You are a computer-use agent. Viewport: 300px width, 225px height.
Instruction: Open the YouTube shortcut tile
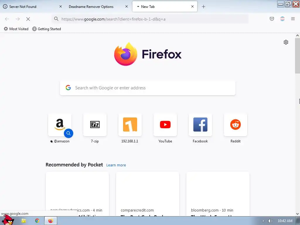point(165,125)
